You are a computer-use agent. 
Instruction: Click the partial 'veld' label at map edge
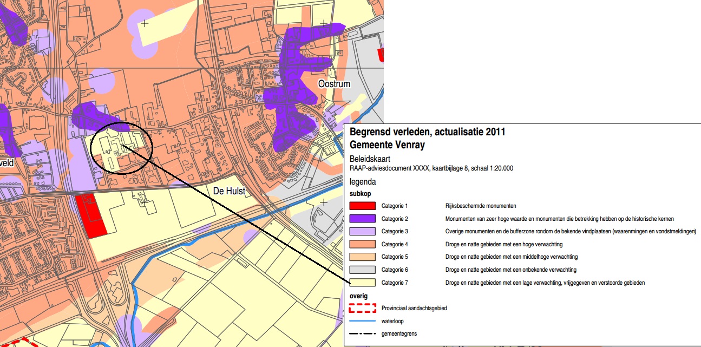[6, 162]
